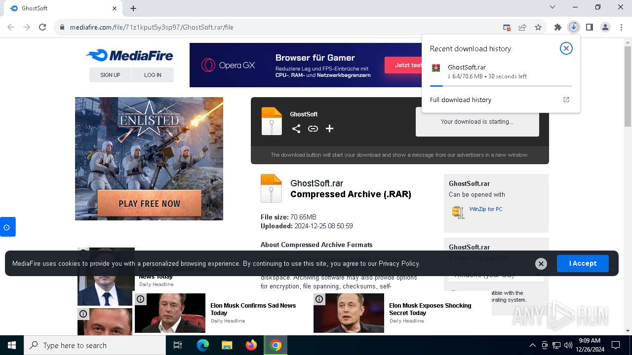Reload the MediaFire page

coord(42,27)
